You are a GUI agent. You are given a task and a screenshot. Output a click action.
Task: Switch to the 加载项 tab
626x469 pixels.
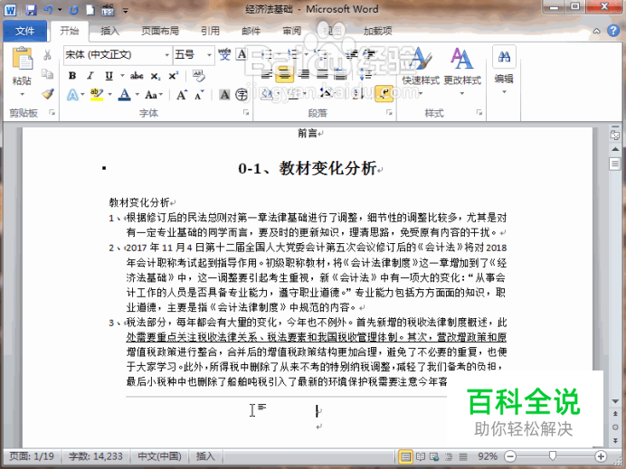(x=377, y=31)
